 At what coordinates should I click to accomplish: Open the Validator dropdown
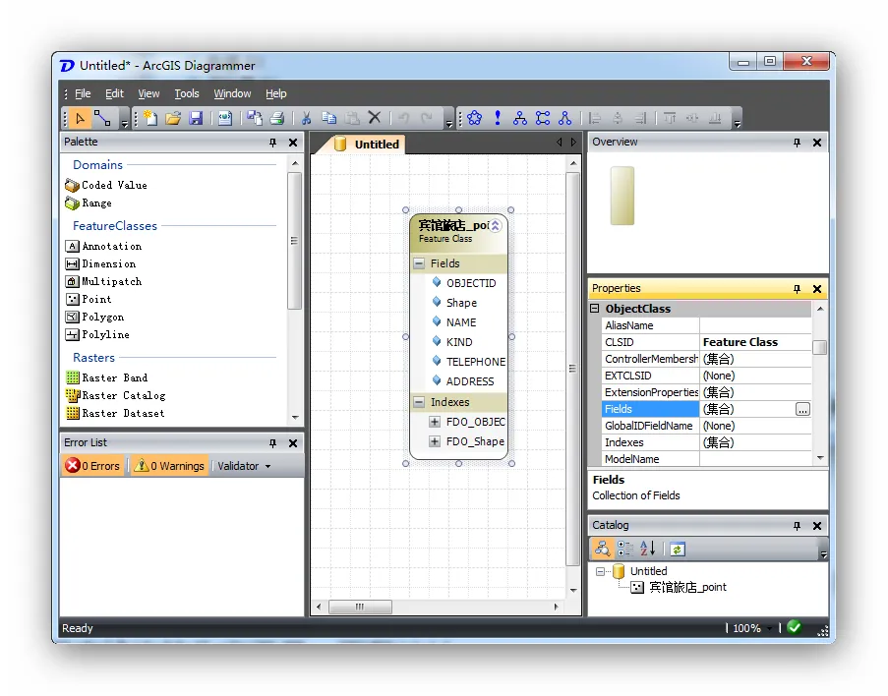pyautogui.click(x=244, y=466)
